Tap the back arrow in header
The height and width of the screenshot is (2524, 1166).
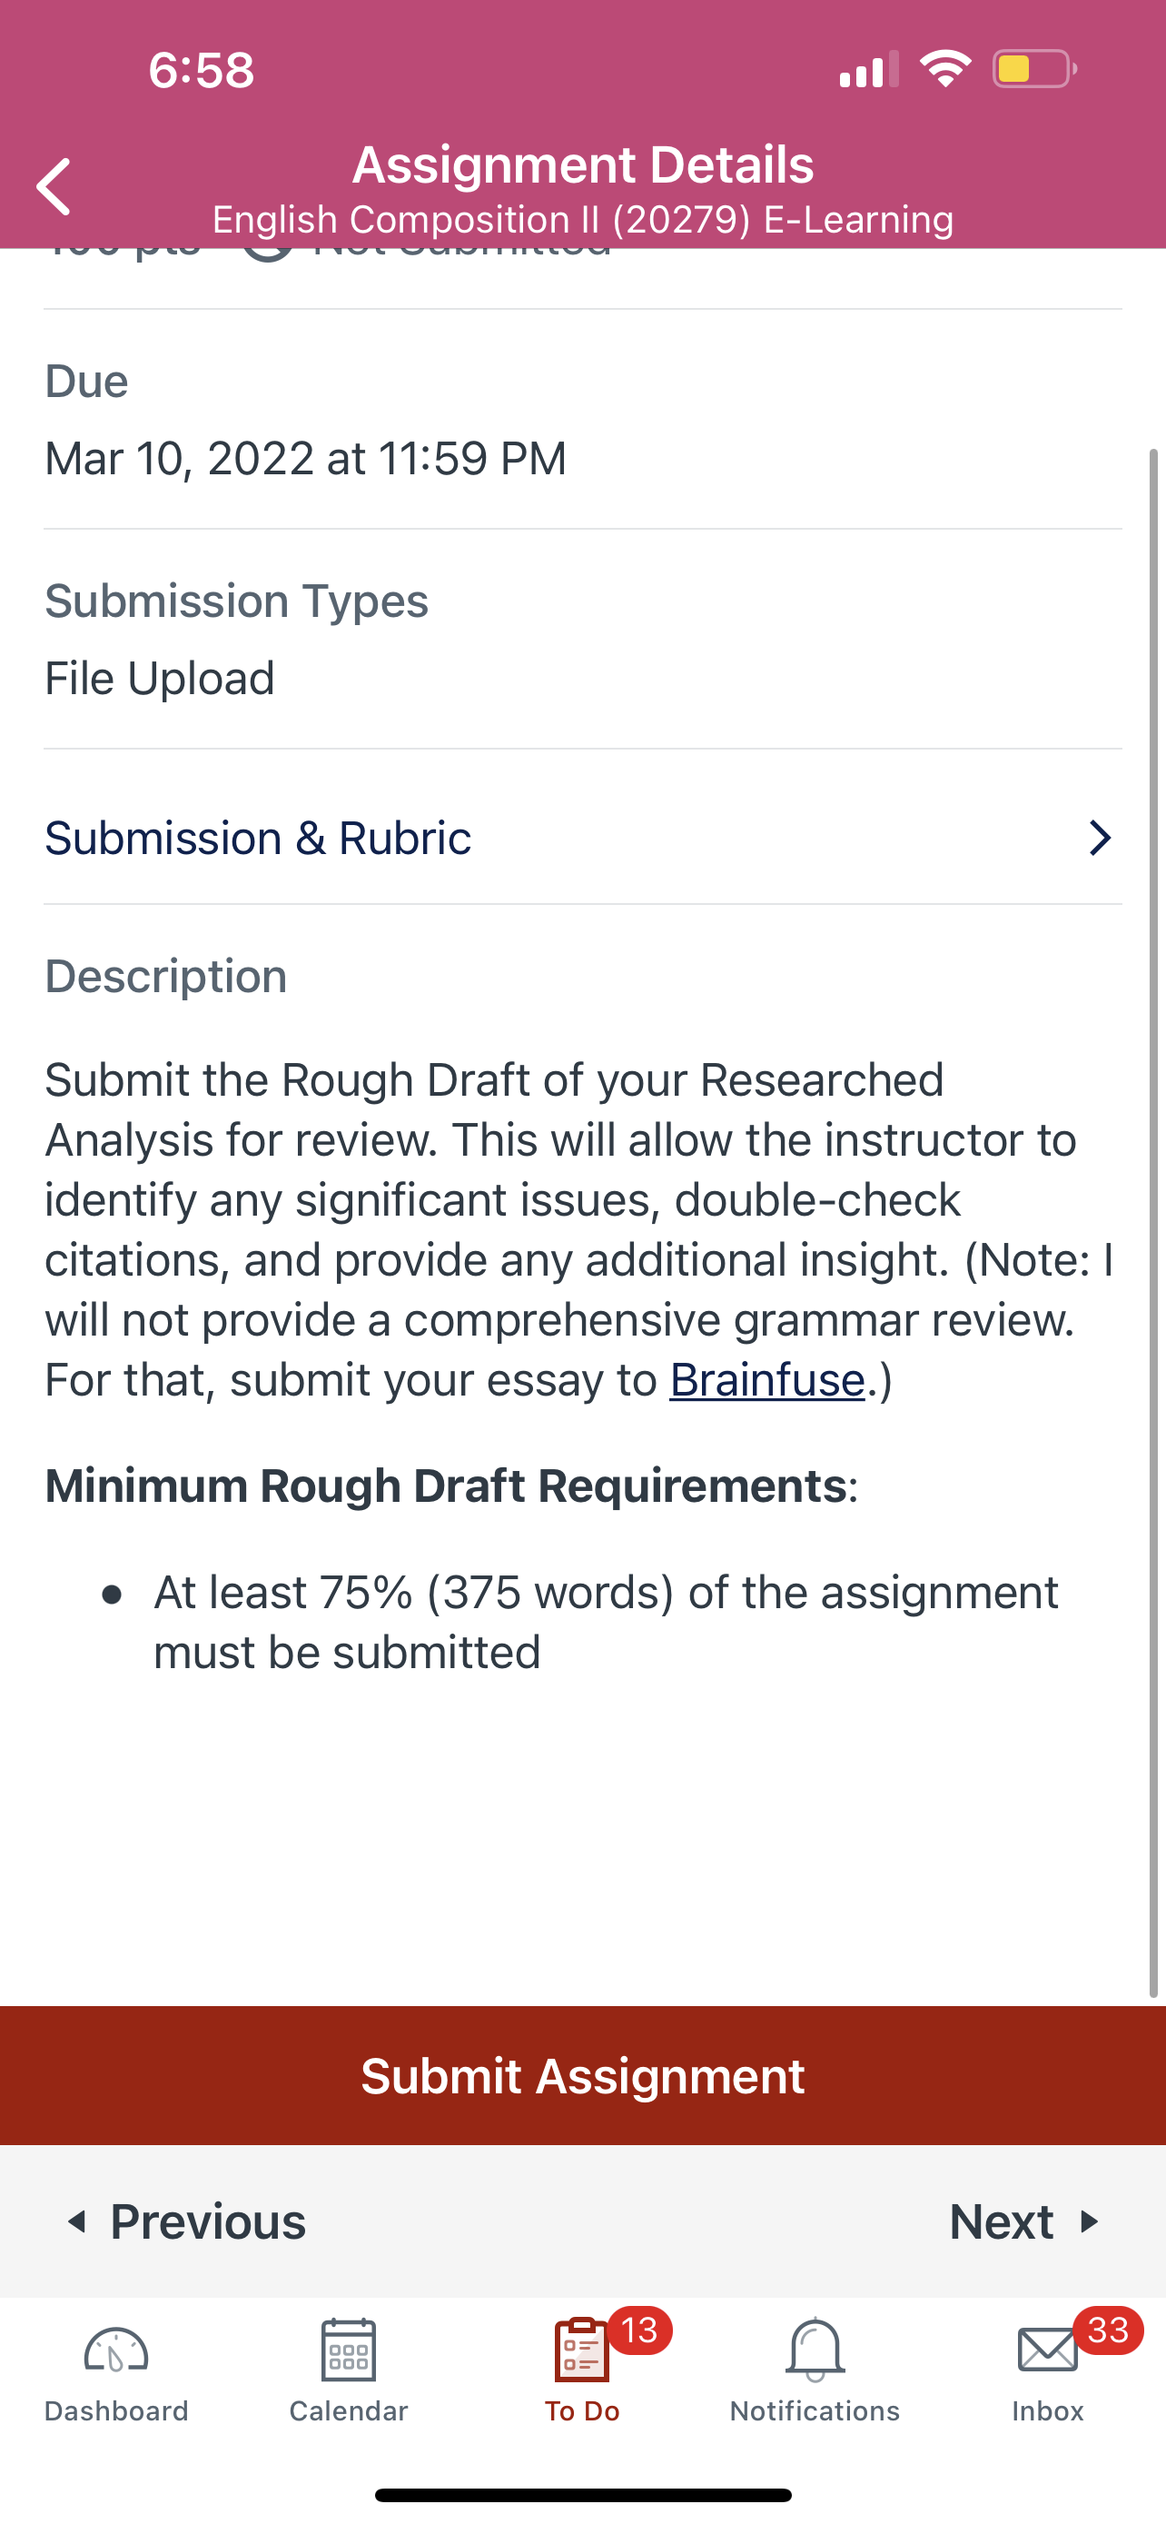click(54, 186)
